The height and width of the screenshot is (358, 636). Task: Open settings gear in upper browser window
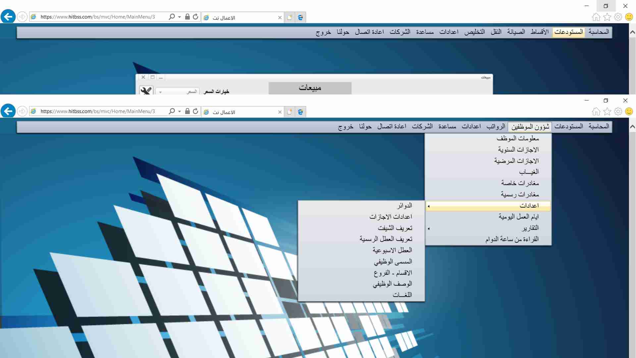618,17
